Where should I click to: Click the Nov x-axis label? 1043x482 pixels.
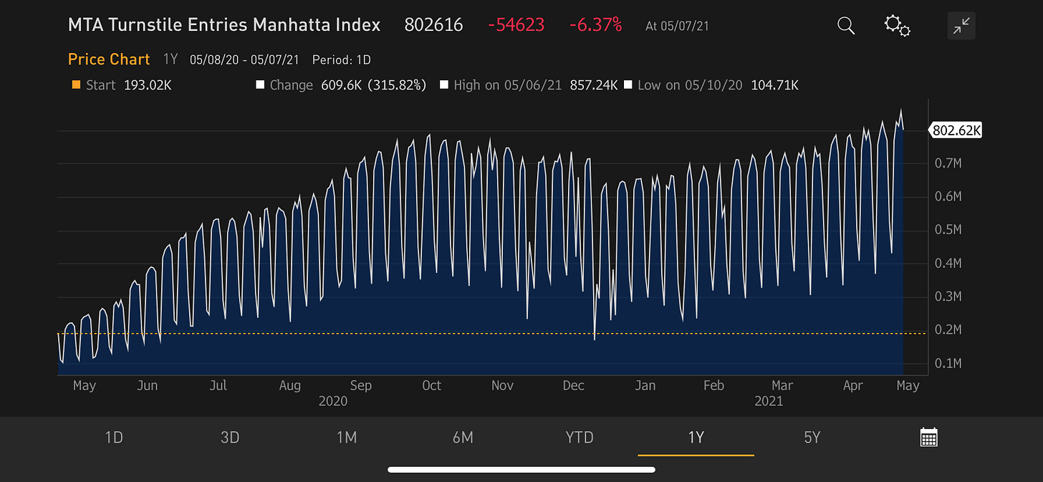pos(502,385)
